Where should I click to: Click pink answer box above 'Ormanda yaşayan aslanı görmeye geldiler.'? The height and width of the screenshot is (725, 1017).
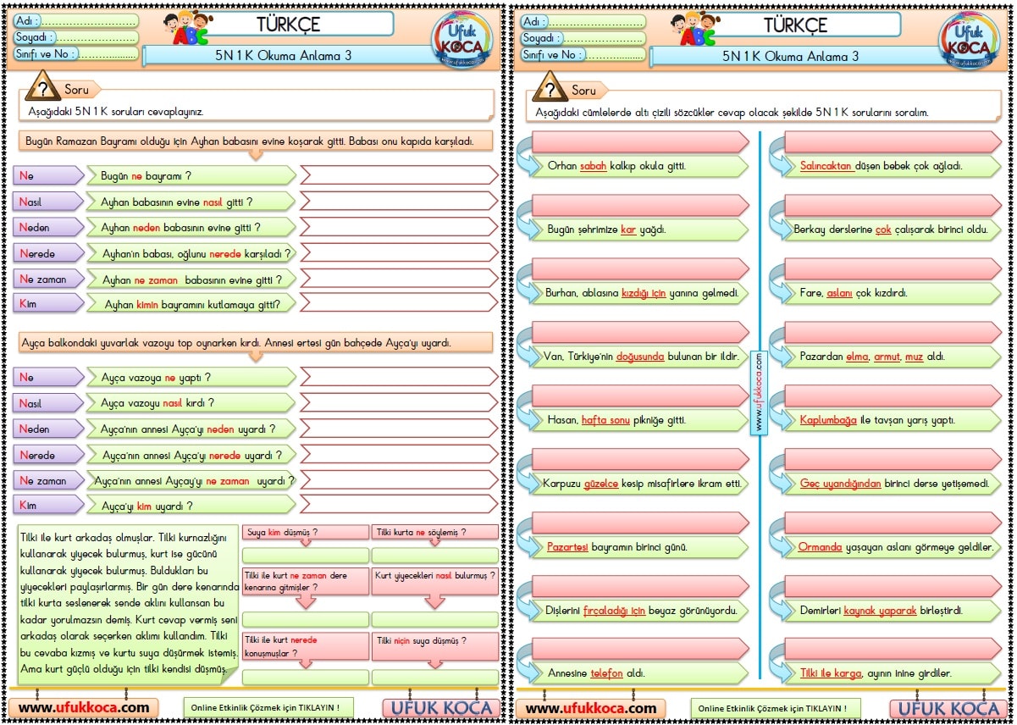tap(893, 523)
